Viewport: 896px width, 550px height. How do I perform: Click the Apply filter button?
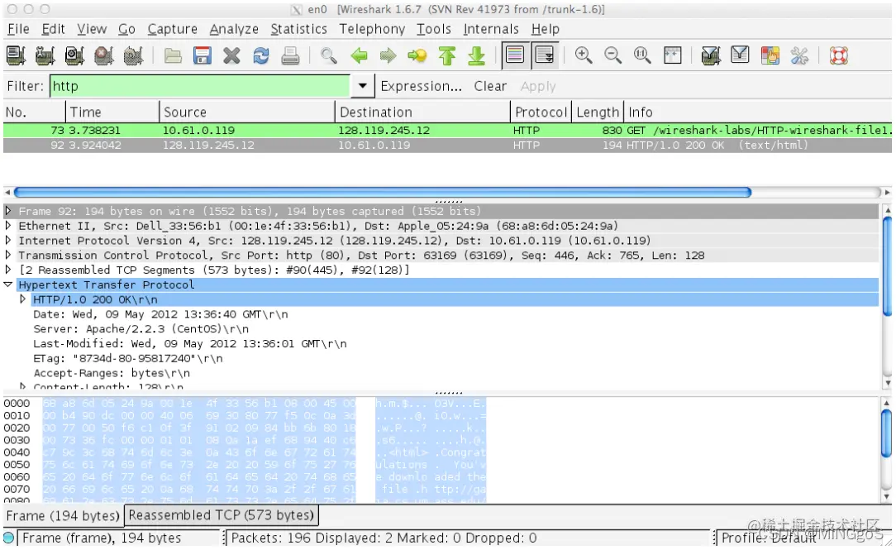click(x=538, y=86)
